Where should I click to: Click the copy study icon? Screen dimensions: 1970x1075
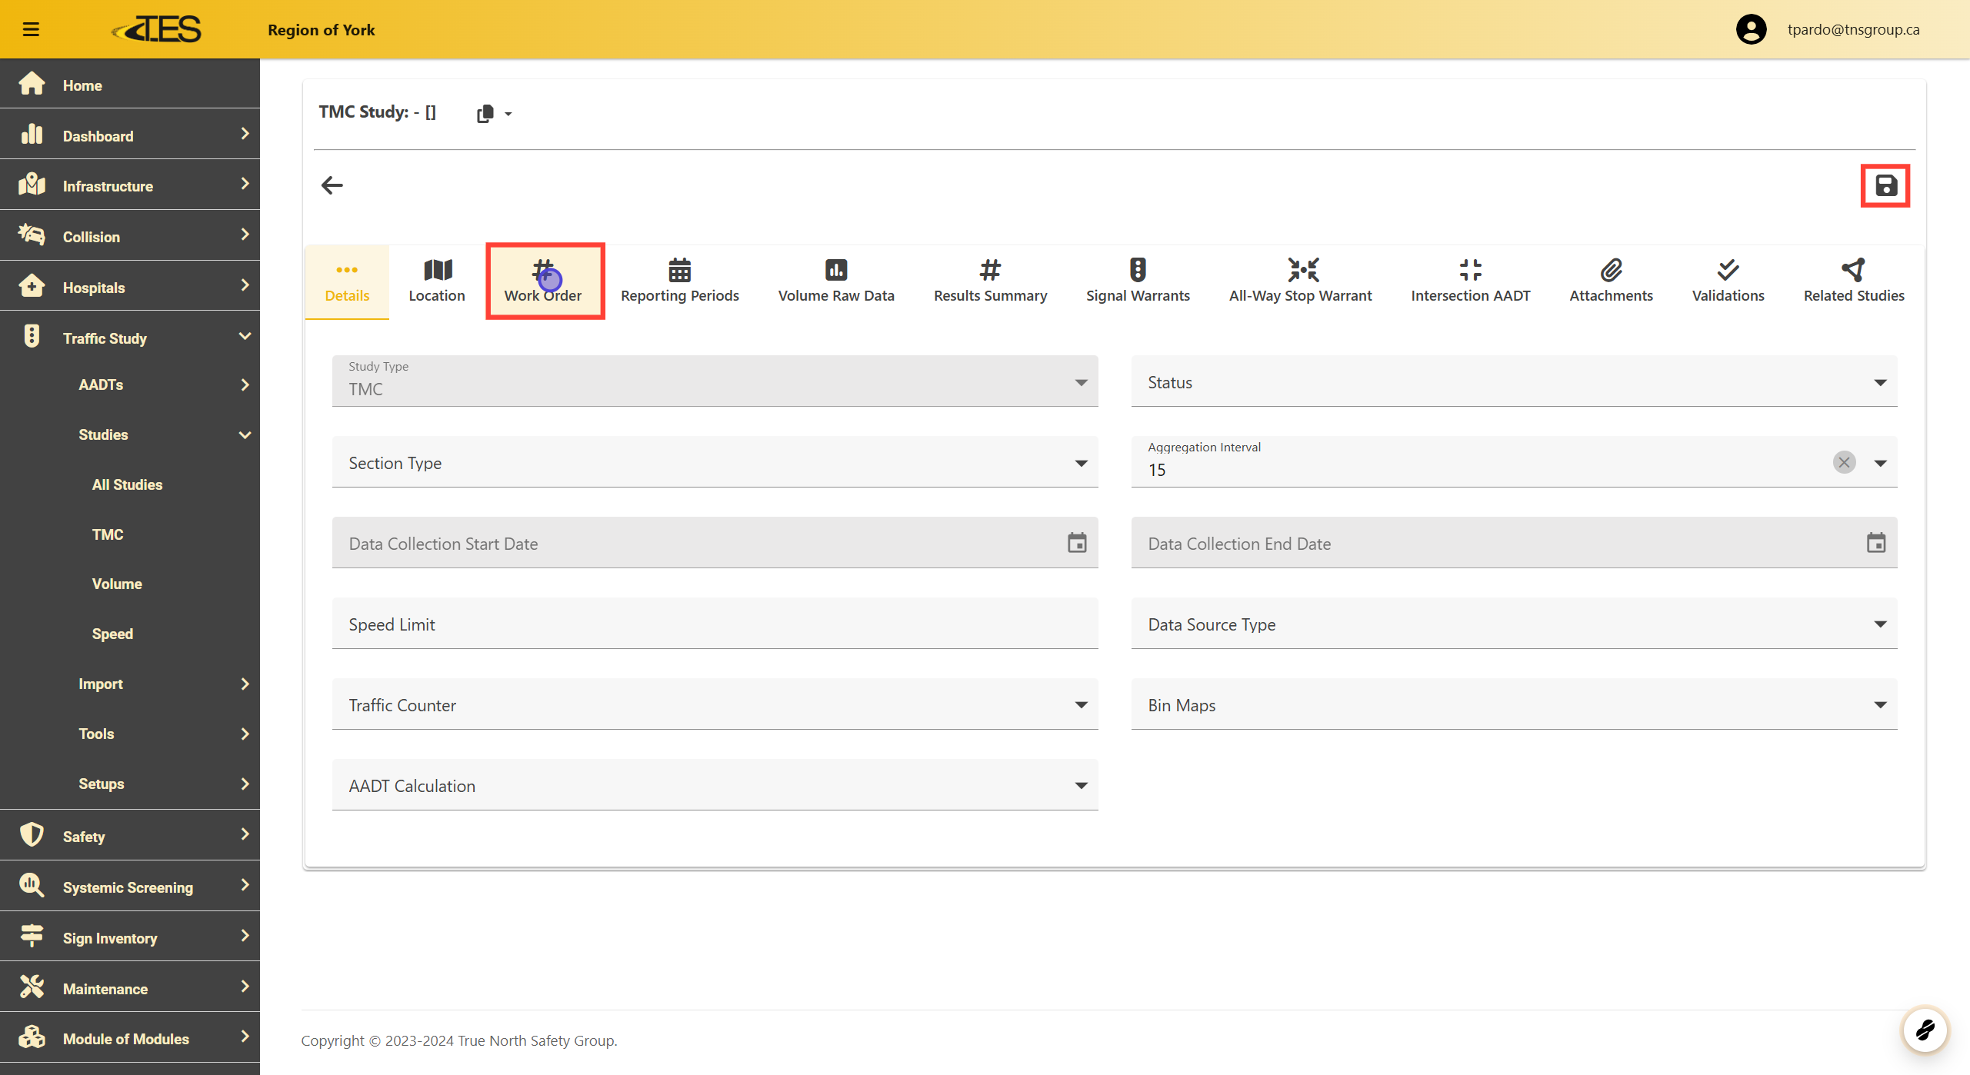[485, 113]
